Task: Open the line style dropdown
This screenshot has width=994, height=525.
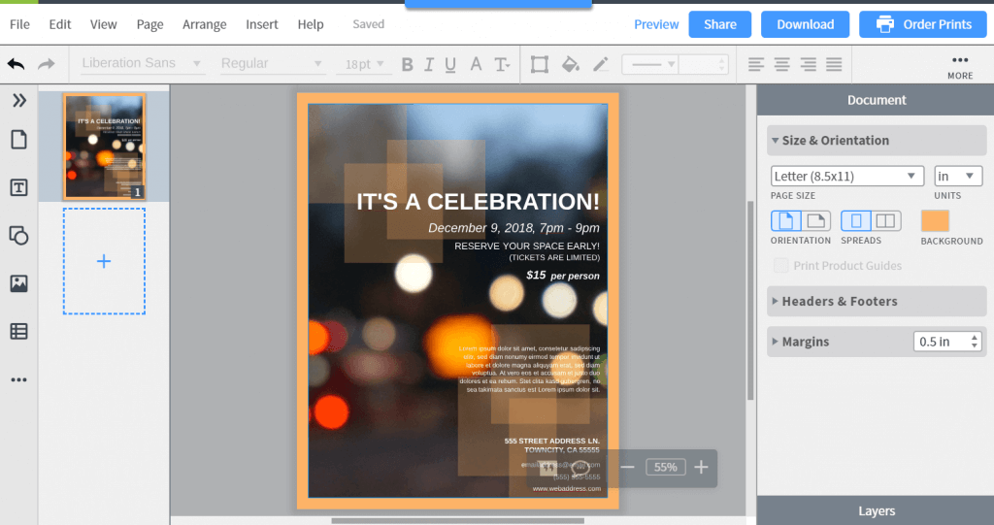Action: tap(650, 64)
